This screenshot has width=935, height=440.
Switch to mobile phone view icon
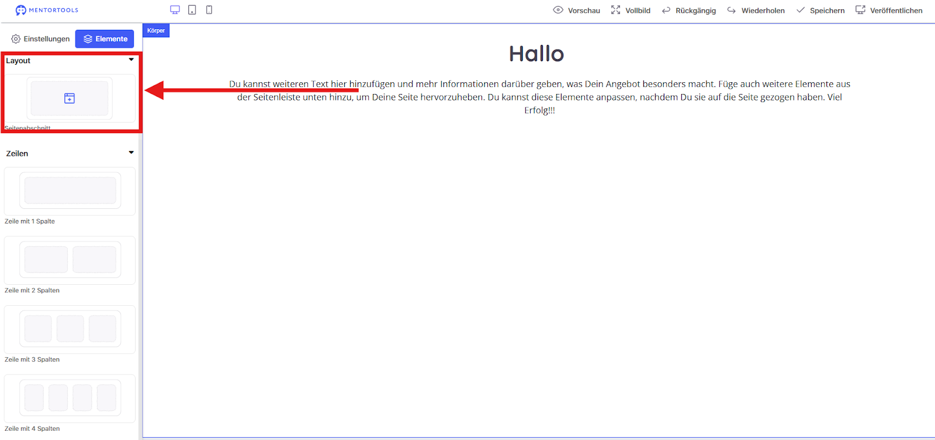coord(209,10)
